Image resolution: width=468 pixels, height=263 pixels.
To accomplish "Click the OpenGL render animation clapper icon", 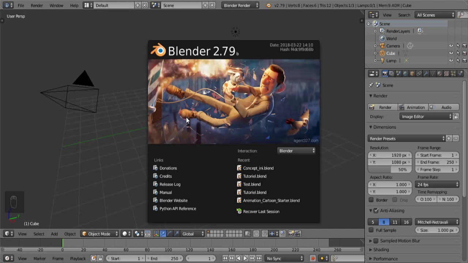I will click(298, 234).
